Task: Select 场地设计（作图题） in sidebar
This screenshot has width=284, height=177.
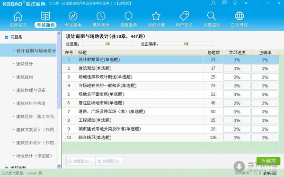Action: pos(34,156)
